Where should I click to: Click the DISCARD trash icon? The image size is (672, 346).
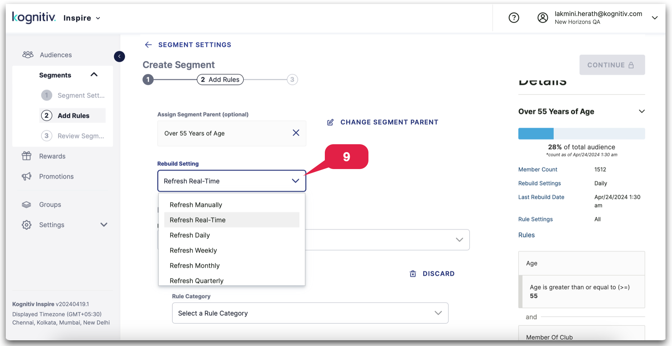[x=413, y=274]
